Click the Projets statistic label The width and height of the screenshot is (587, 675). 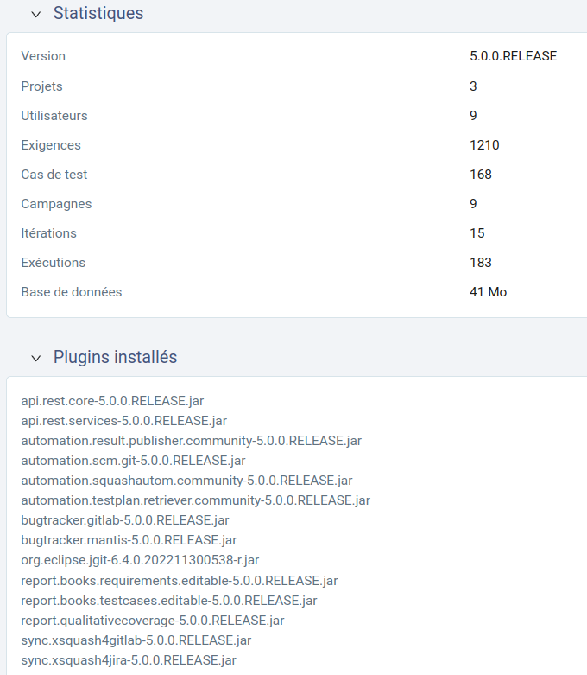coord(42,86)
